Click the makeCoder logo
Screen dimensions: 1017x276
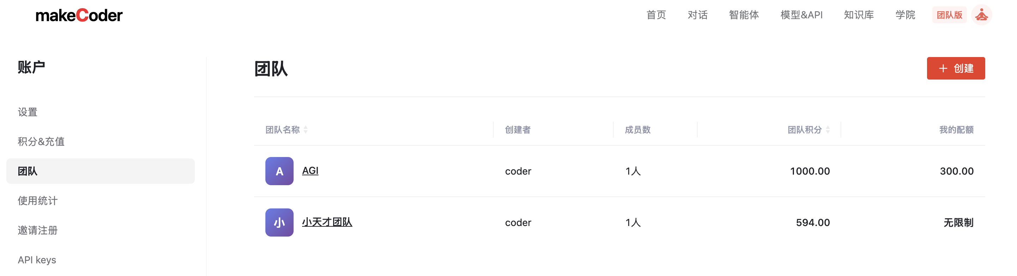79,15
